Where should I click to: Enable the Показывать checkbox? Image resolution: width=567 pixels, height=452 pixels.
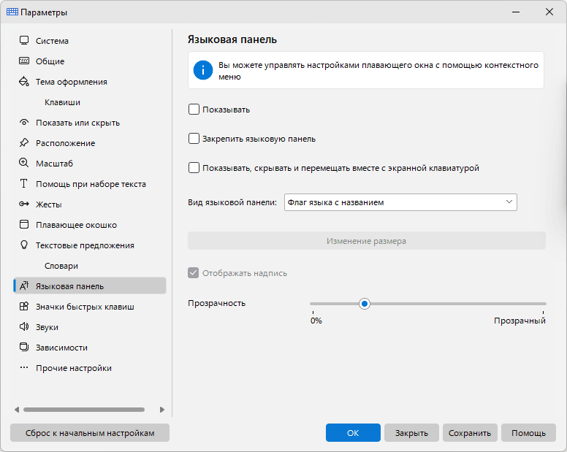pos(194,109)
